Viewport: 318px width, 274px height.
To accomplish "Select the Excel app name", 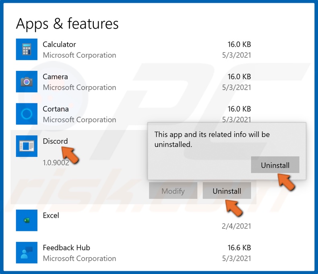I will click(x=51, y=215).
